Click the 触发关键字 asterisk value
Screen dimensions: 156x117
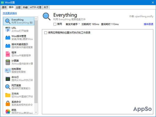click(79, 24)
